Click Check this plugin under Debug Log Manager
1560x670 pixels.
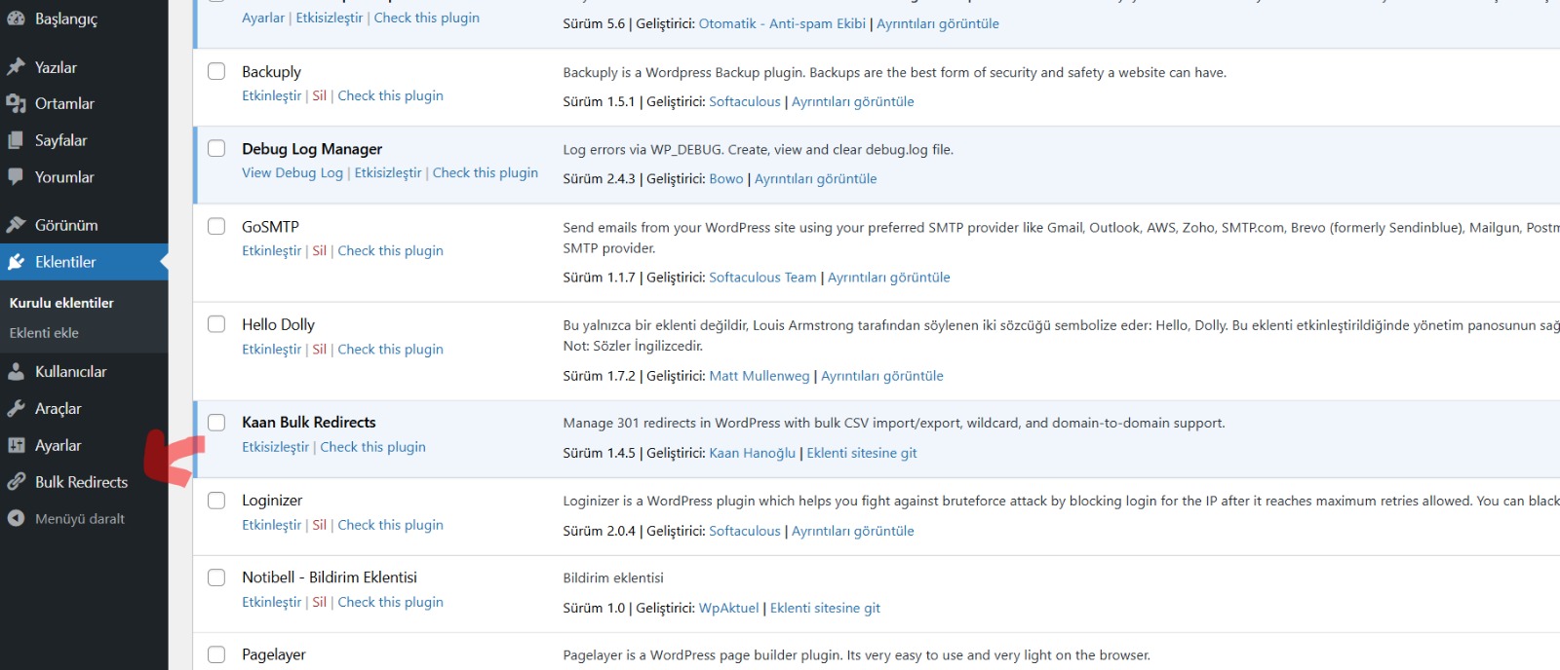pos(486,172)
